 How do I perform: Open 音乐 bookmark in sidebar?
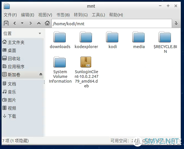click(23, 92)
